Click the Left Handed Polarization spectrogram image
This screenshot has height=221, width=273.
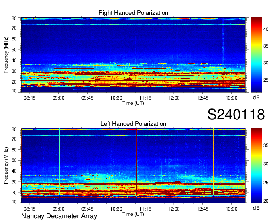tap(133, 166)
